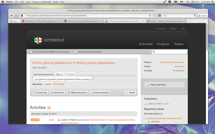The width and height of the screenshot is (215, 134).
Task: Click the ~javispedro owner link
Action: pos(179,66)
